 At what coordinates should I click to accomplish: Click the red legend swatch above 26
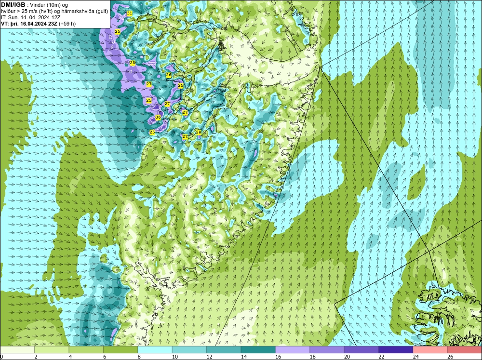click(x=465, y=349)
